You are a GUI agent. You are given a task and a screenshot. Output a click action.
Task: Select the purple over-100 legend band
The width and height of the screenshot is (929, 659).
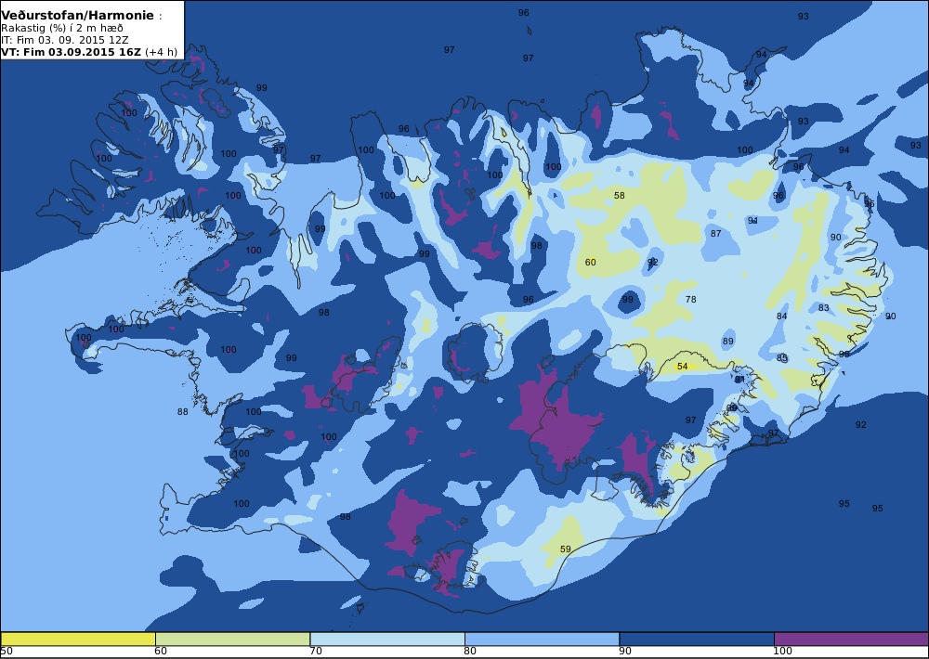pyautogui.click(x=851, y=639)
